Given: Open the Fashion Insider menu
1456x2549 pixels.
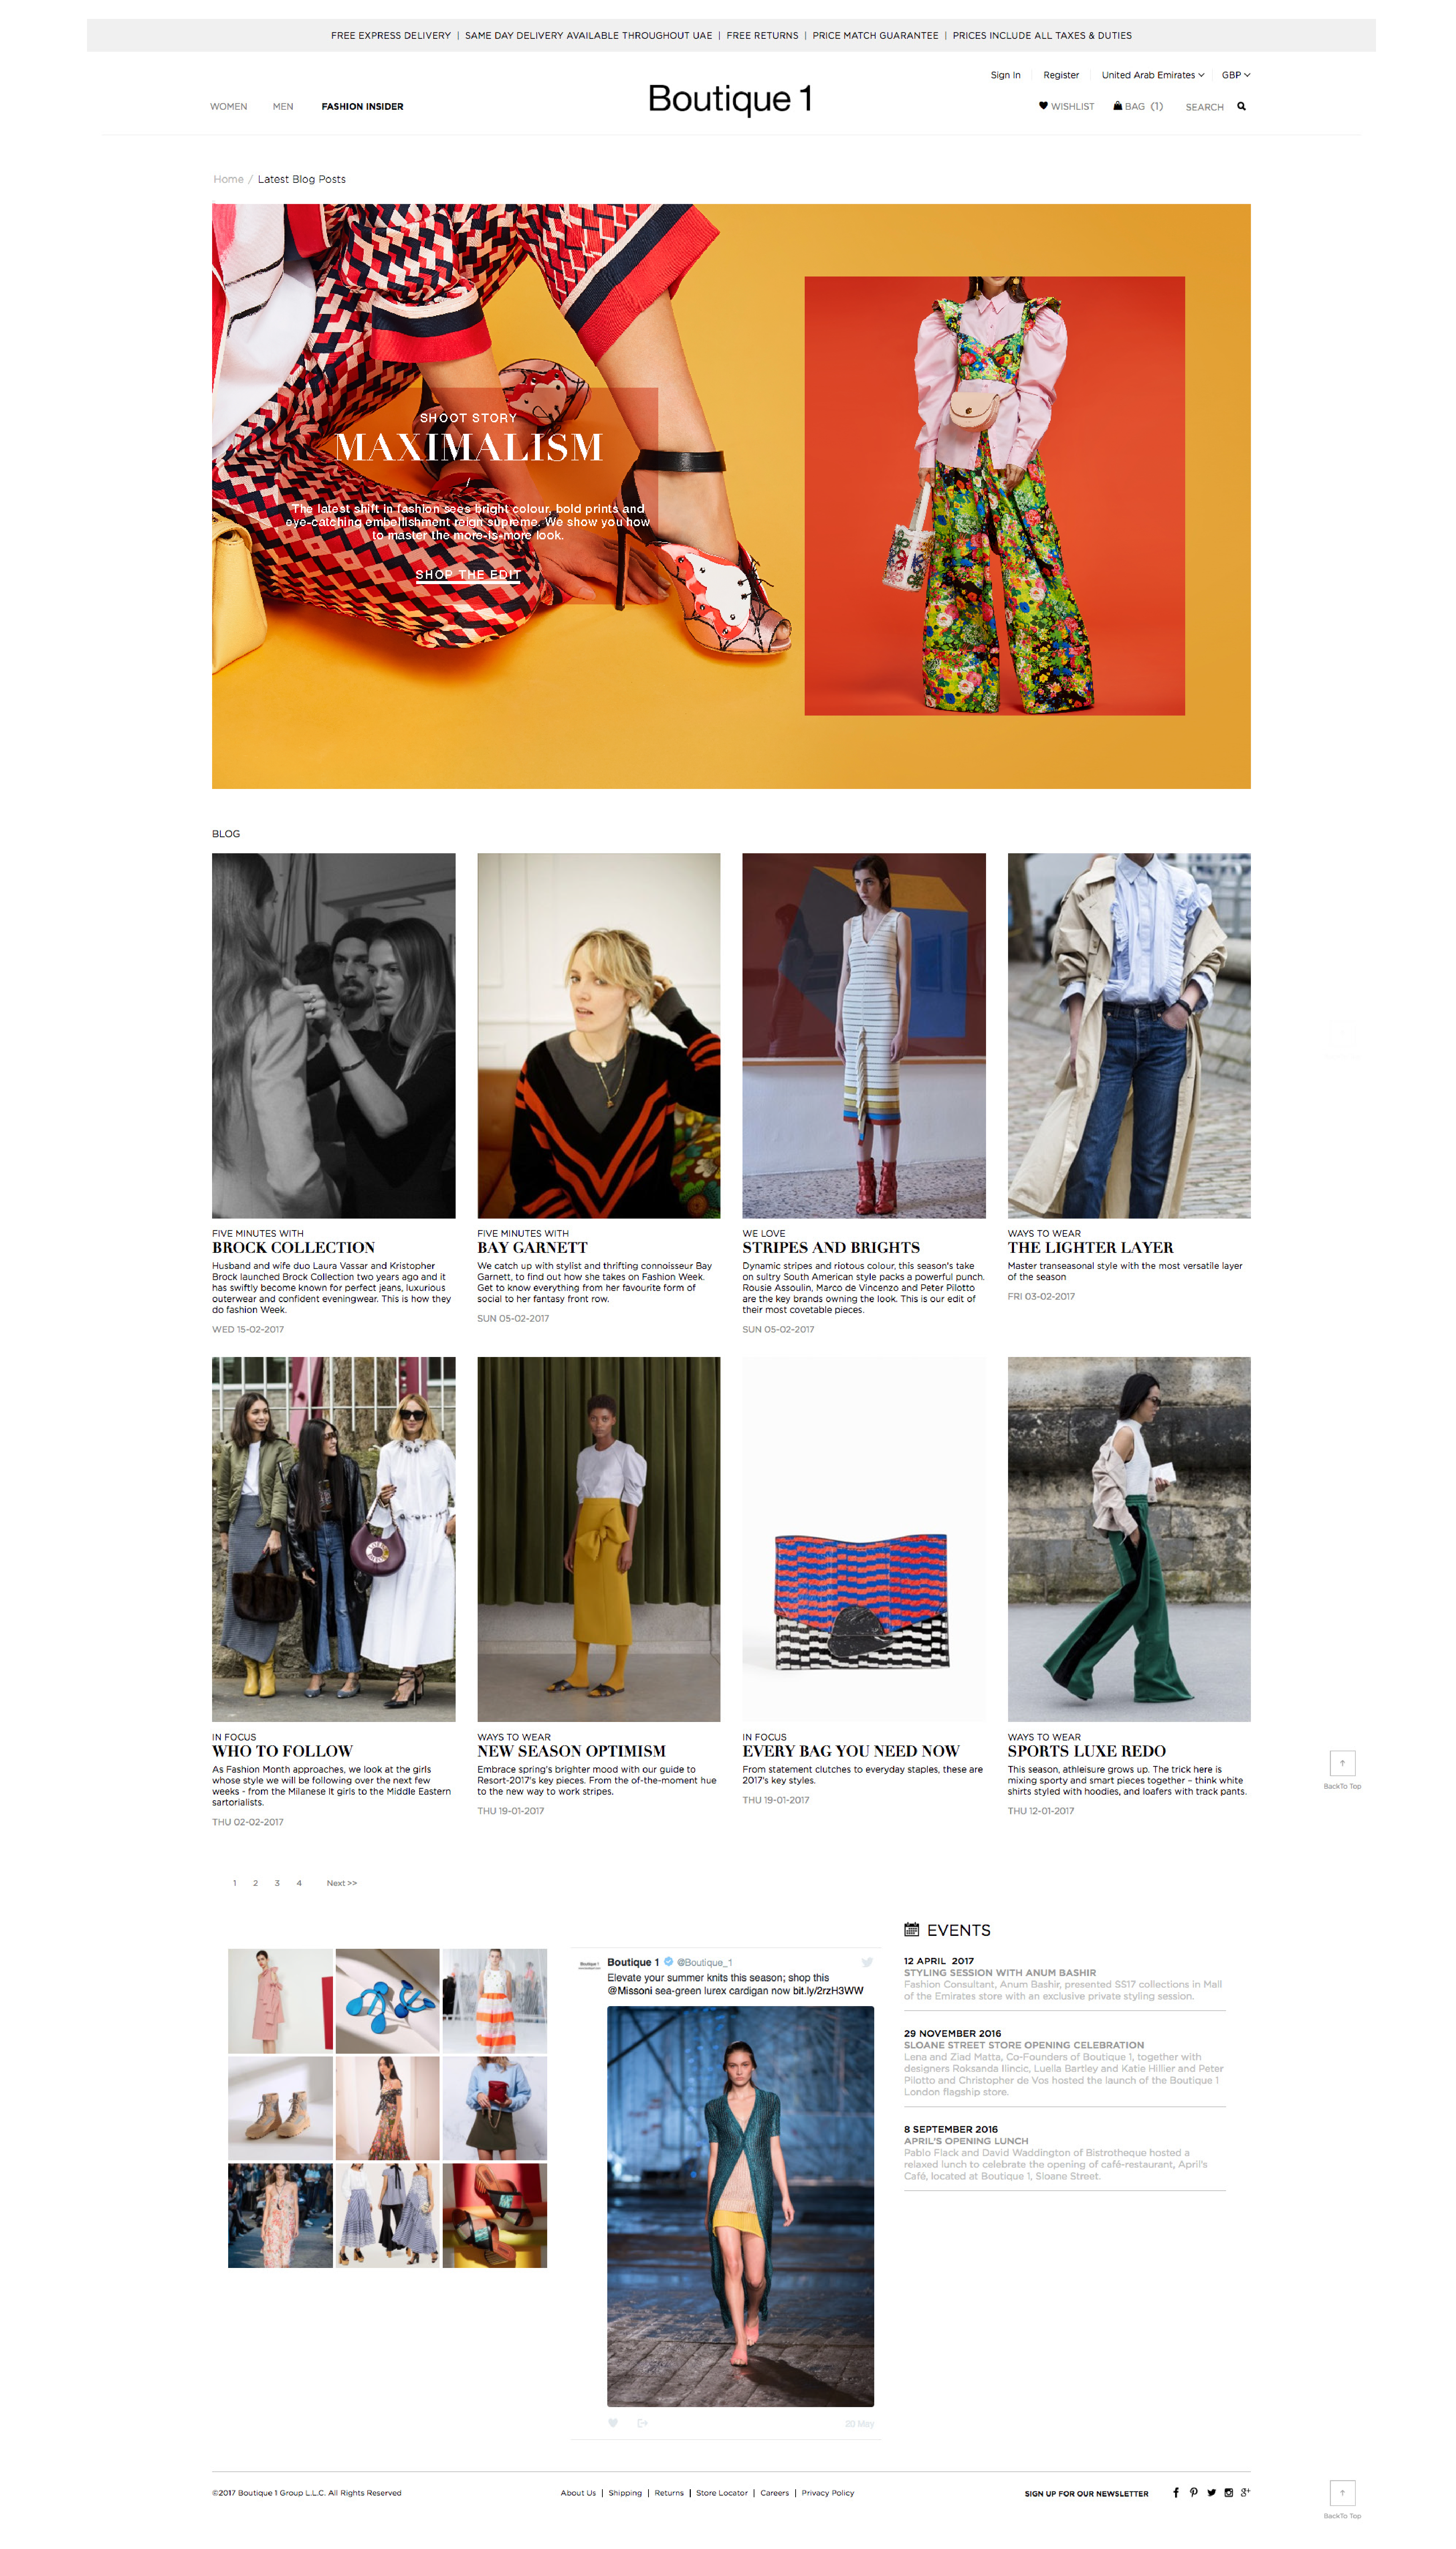Looking at the screenshot, I should pos(362,106).
